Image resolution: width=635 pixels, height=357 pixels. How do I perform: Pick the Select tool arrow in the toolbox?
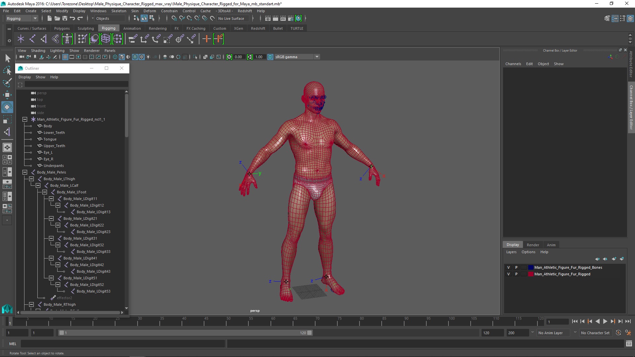coord(7,59)
